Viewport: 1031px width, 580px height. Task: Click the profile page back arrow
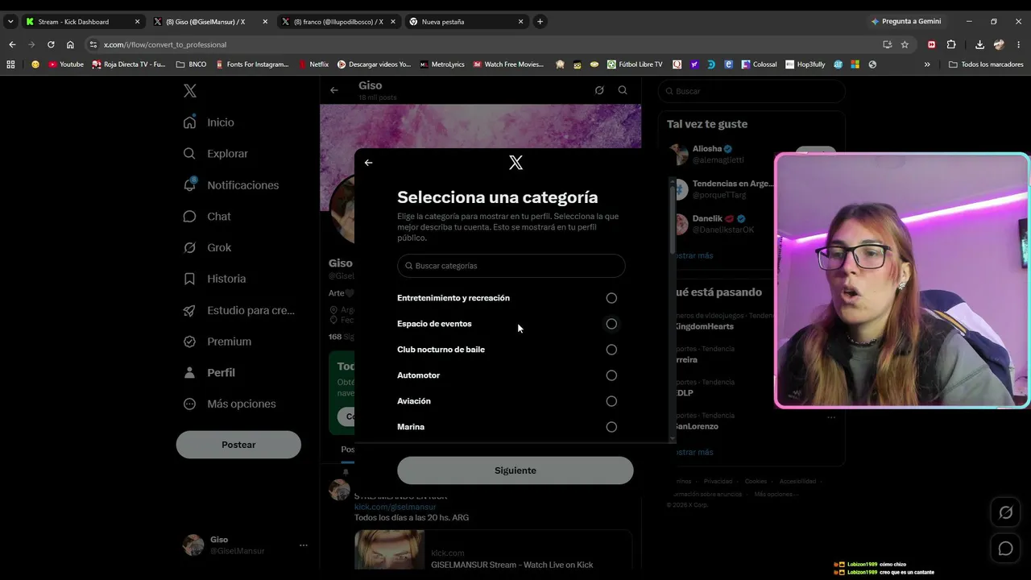click(334, 90)
